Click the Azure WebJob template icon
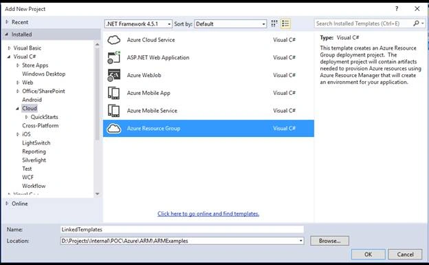Image resolution: width=429 pixels, height=265 pixels. pyautogui.click(x=114, y=75)
